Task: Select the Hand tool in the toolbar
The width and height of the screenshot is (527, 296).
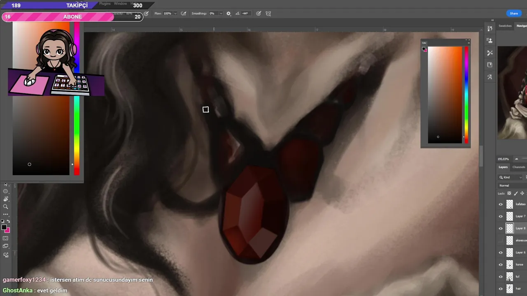Action: (x=5, y=199)
